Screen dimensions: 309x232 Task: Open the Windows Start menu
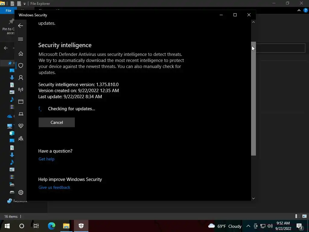coord(7,226)
